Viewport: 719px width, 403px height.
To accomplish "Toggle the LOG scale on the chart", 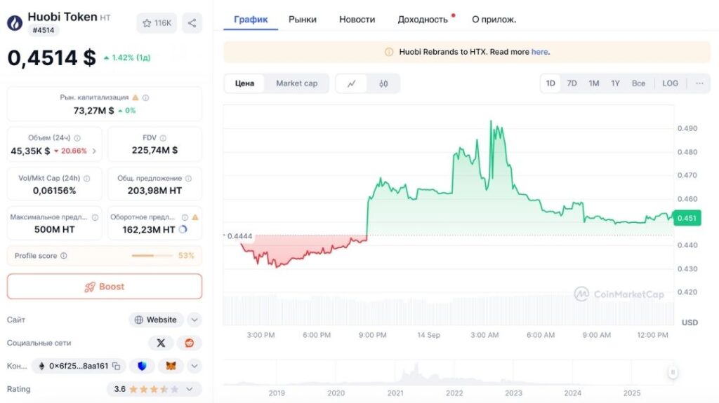I will point(670,83).
